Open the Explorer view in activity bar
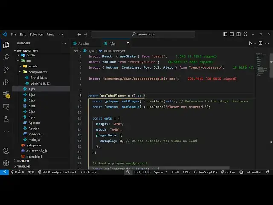Image resolution: width=273 pixels, height=205 pixels. (x=6, y=45)
